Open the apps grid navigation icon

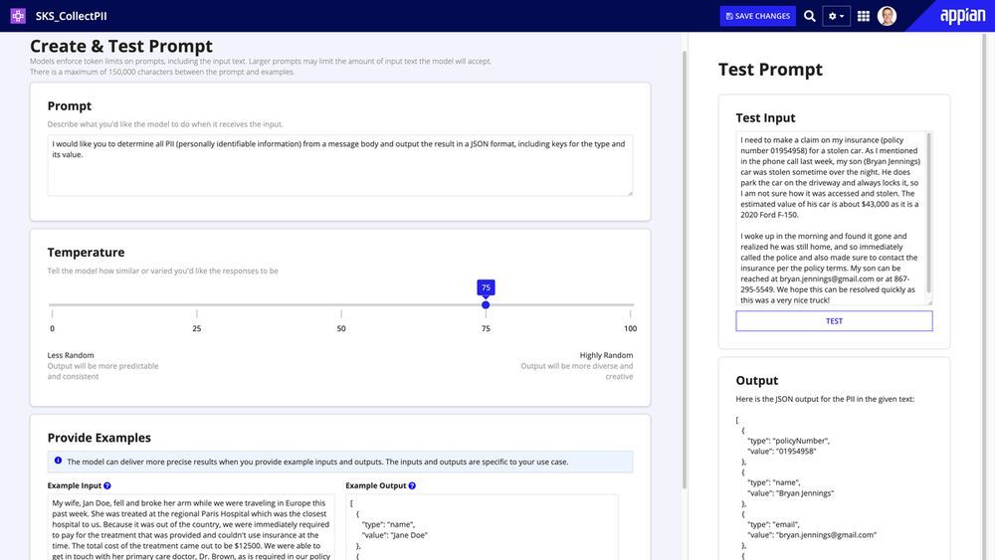864,16
